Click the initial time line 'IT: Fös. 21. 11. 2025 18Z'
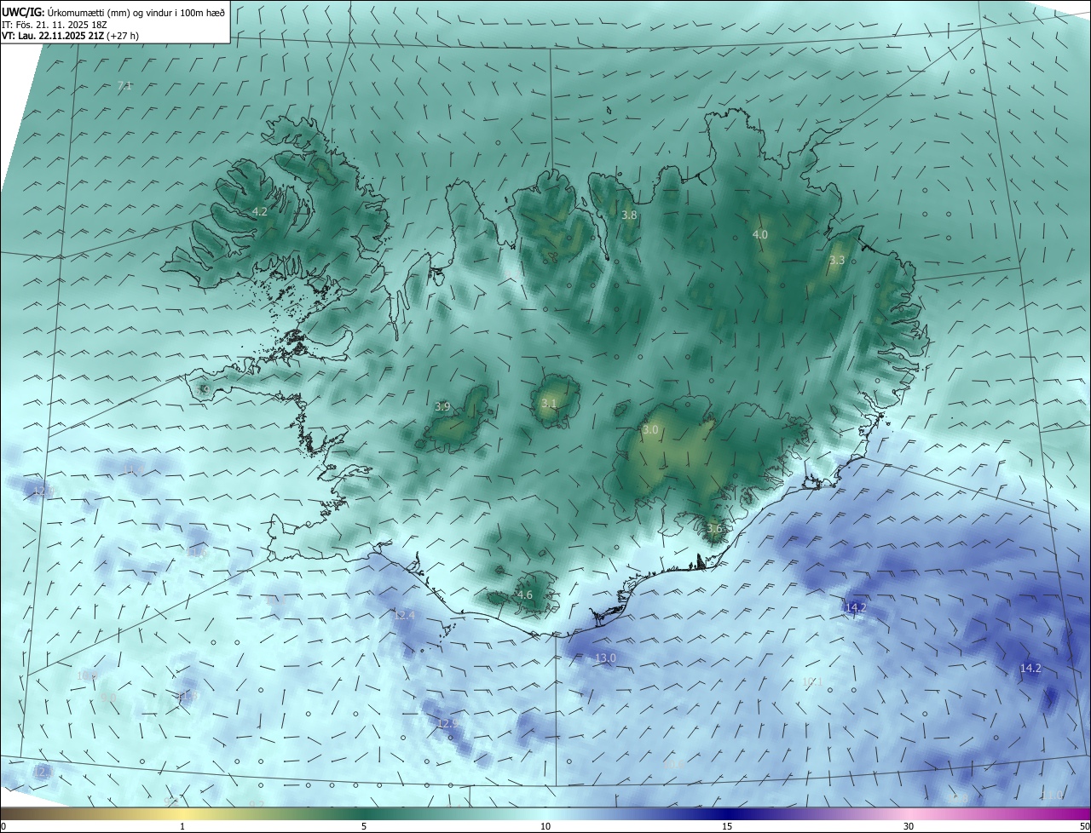Image resolution: width=1091 pixels, height=833 pixels. [x=54, y=24]
